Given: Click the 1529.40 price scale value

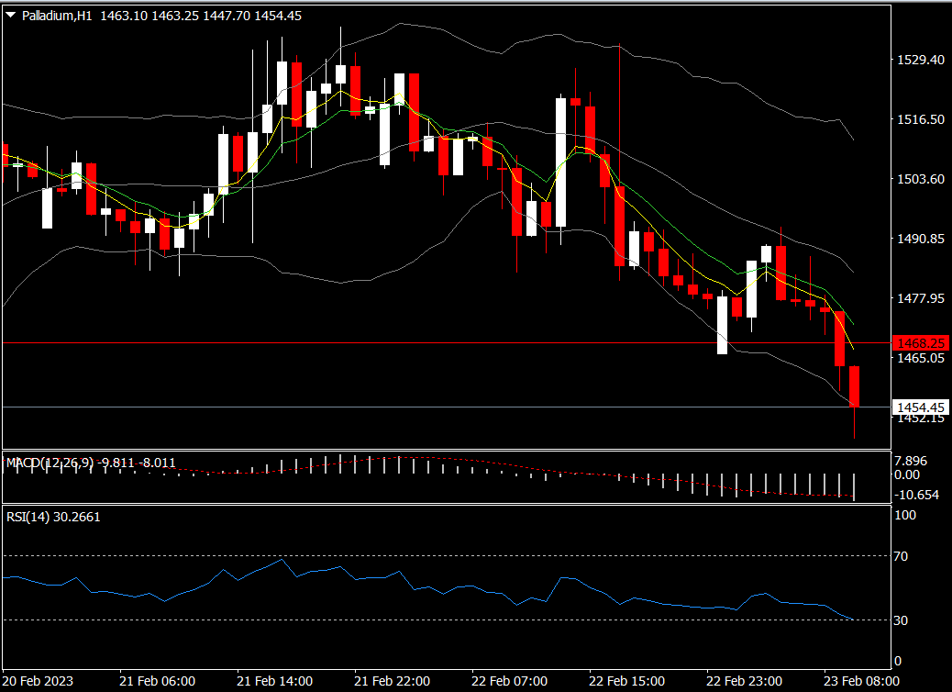Looking at the screenshot, I should 919,60.
